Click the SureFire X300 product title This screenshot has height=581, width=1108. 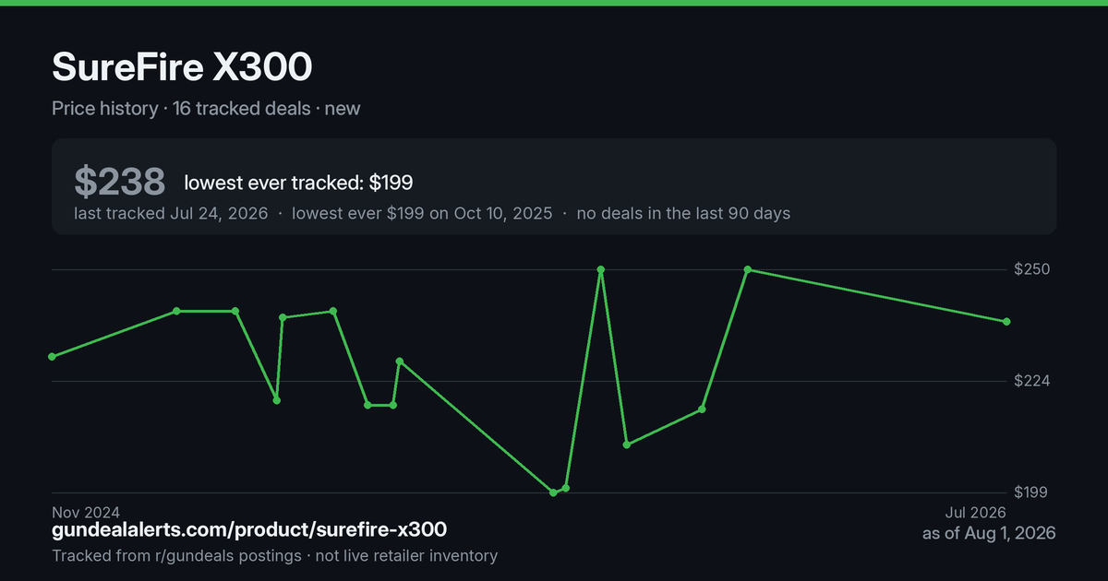[182, 67]
